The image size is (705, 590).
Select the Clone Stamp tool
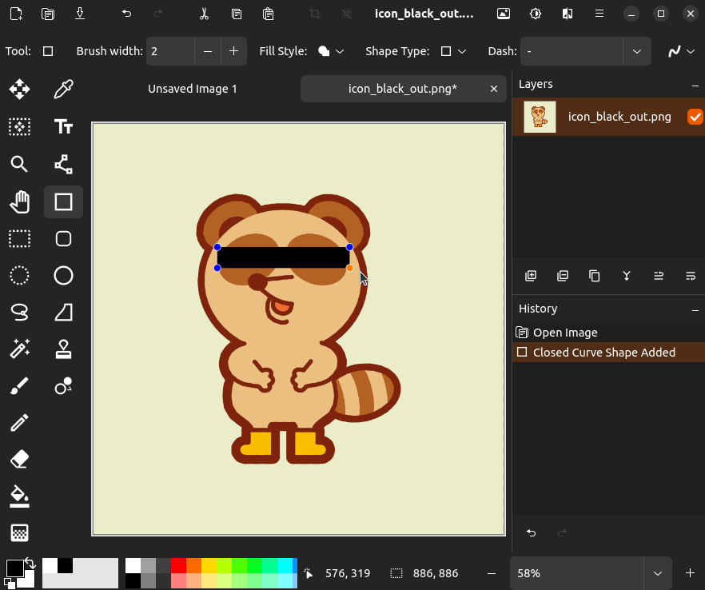[x=63, y=349]
